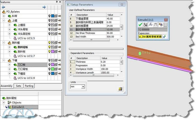The image size is (196, 120).
Task: Accept the Extrude11:L1 value with the green checkmark
Action: click(x=140, y=25)
